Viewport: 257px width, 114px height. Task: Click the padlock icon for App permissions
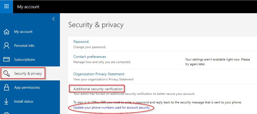point(6,87)
